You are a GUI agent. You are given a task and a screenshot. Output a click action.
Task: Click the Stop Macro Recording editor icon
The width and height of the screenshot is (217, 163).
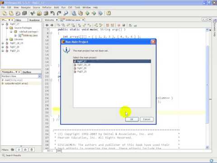(124, 25)
